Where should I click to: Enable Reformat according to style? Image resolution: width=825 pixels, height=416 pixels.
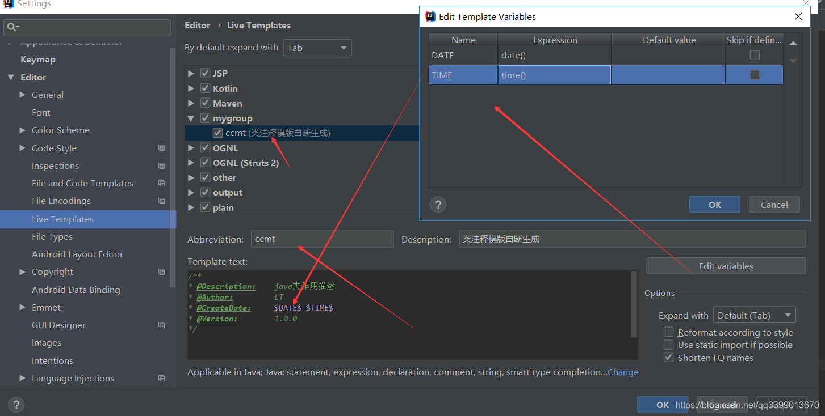tap(669, 332)
